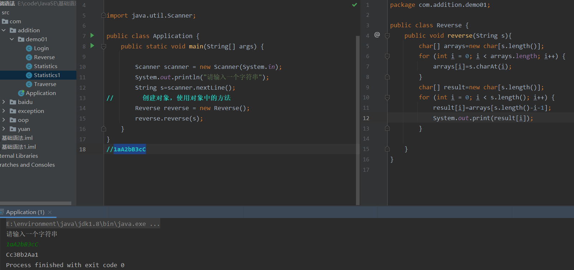Expand the yuan package
574x270 pixels.
[x=4, y=129]
